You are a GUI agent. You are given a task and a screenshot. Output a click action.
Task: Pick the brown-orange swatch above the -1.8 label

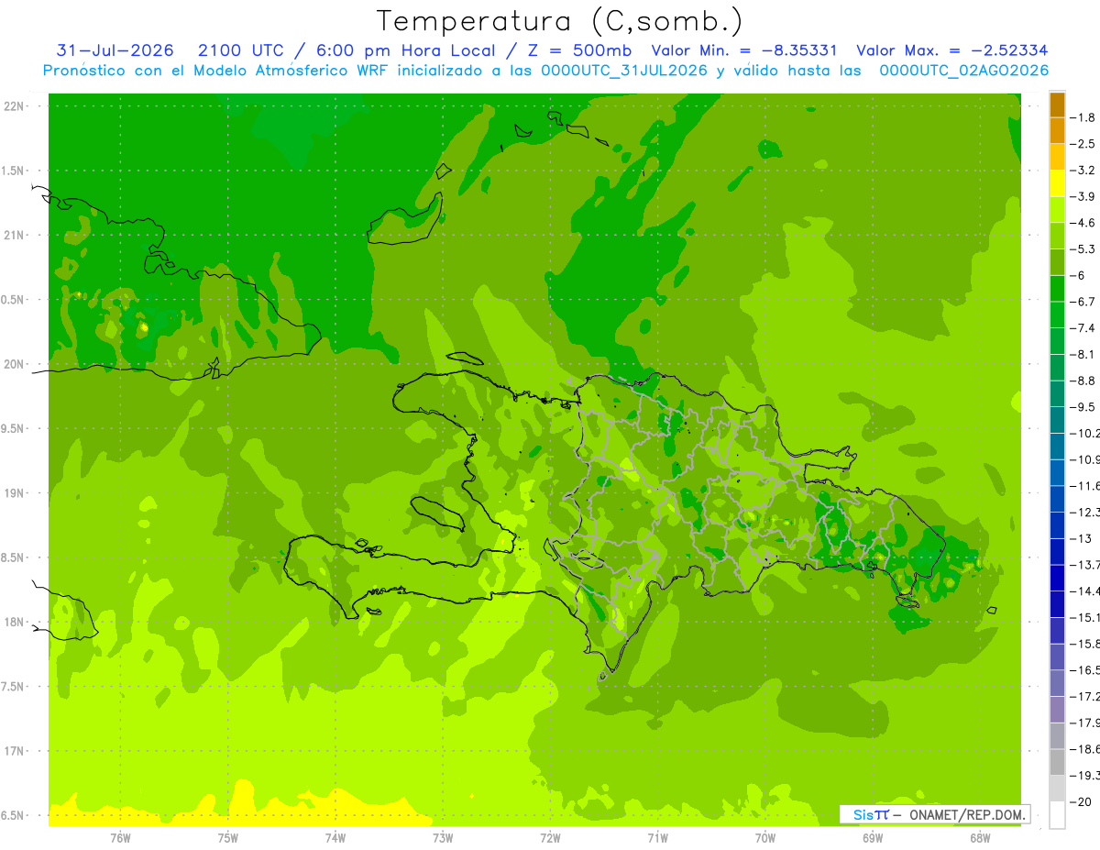[1057, 105]
